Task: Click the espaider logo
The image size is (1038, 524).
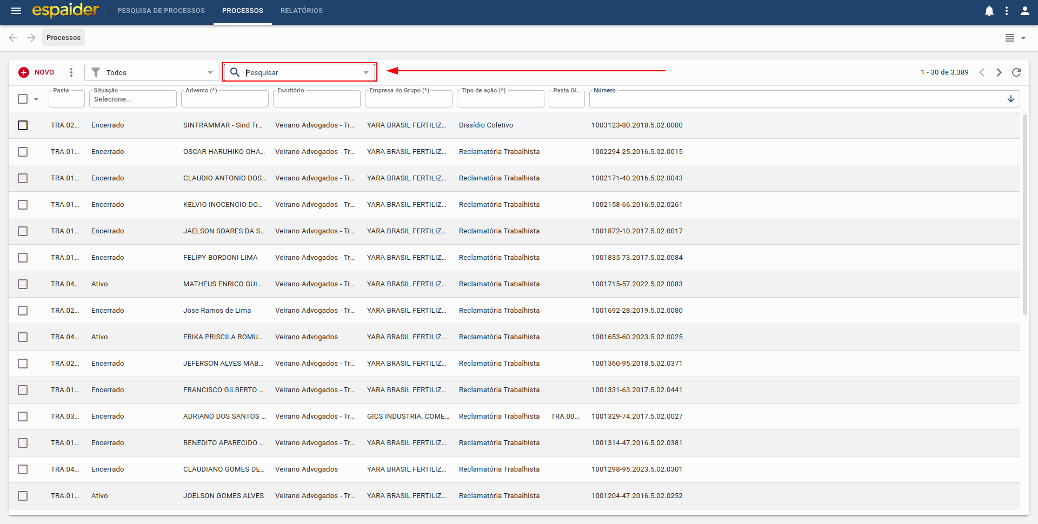Action: coord(65,10)
